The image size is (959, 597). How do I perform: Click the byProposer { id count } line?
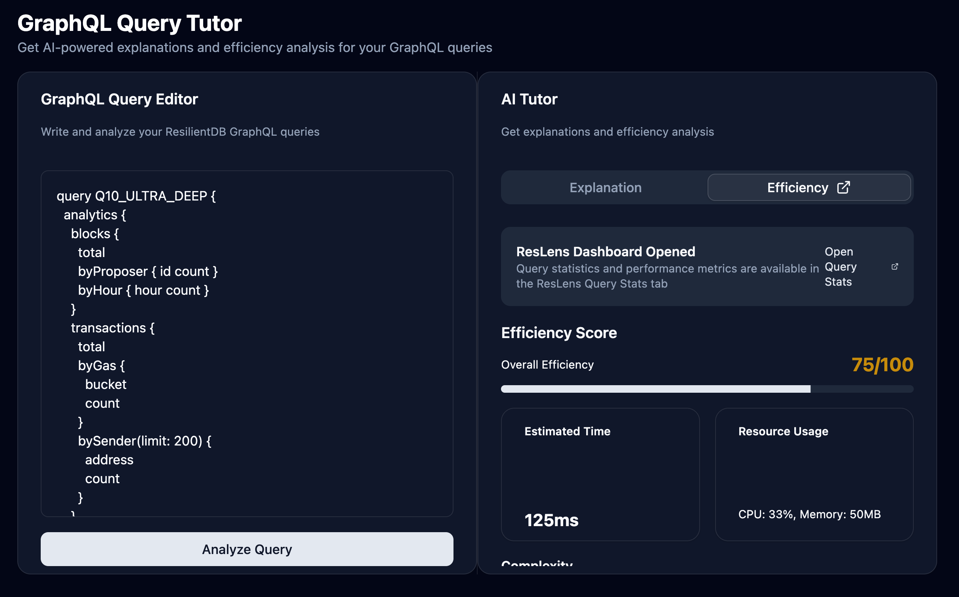point(148,271)
